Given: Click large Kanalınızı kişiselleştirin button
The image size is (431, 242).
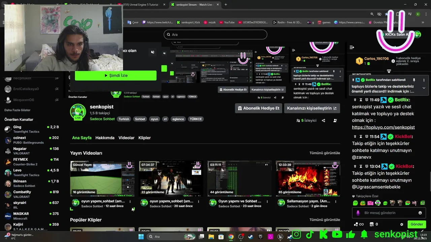Looking at the screenshot, I should 312,108.
